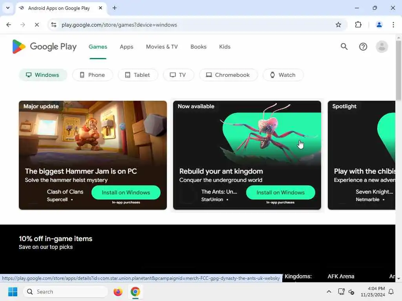
Task: Select the Tablet device filter chip
Action: 138,75
